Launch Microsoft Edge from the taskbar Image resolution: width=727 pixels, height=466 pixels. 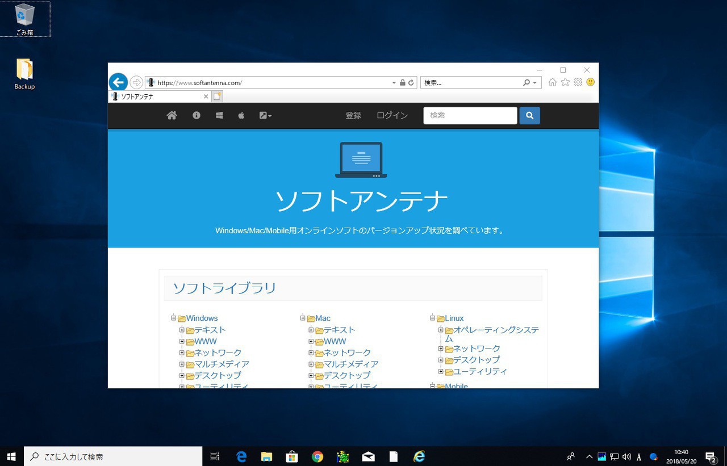241,456
